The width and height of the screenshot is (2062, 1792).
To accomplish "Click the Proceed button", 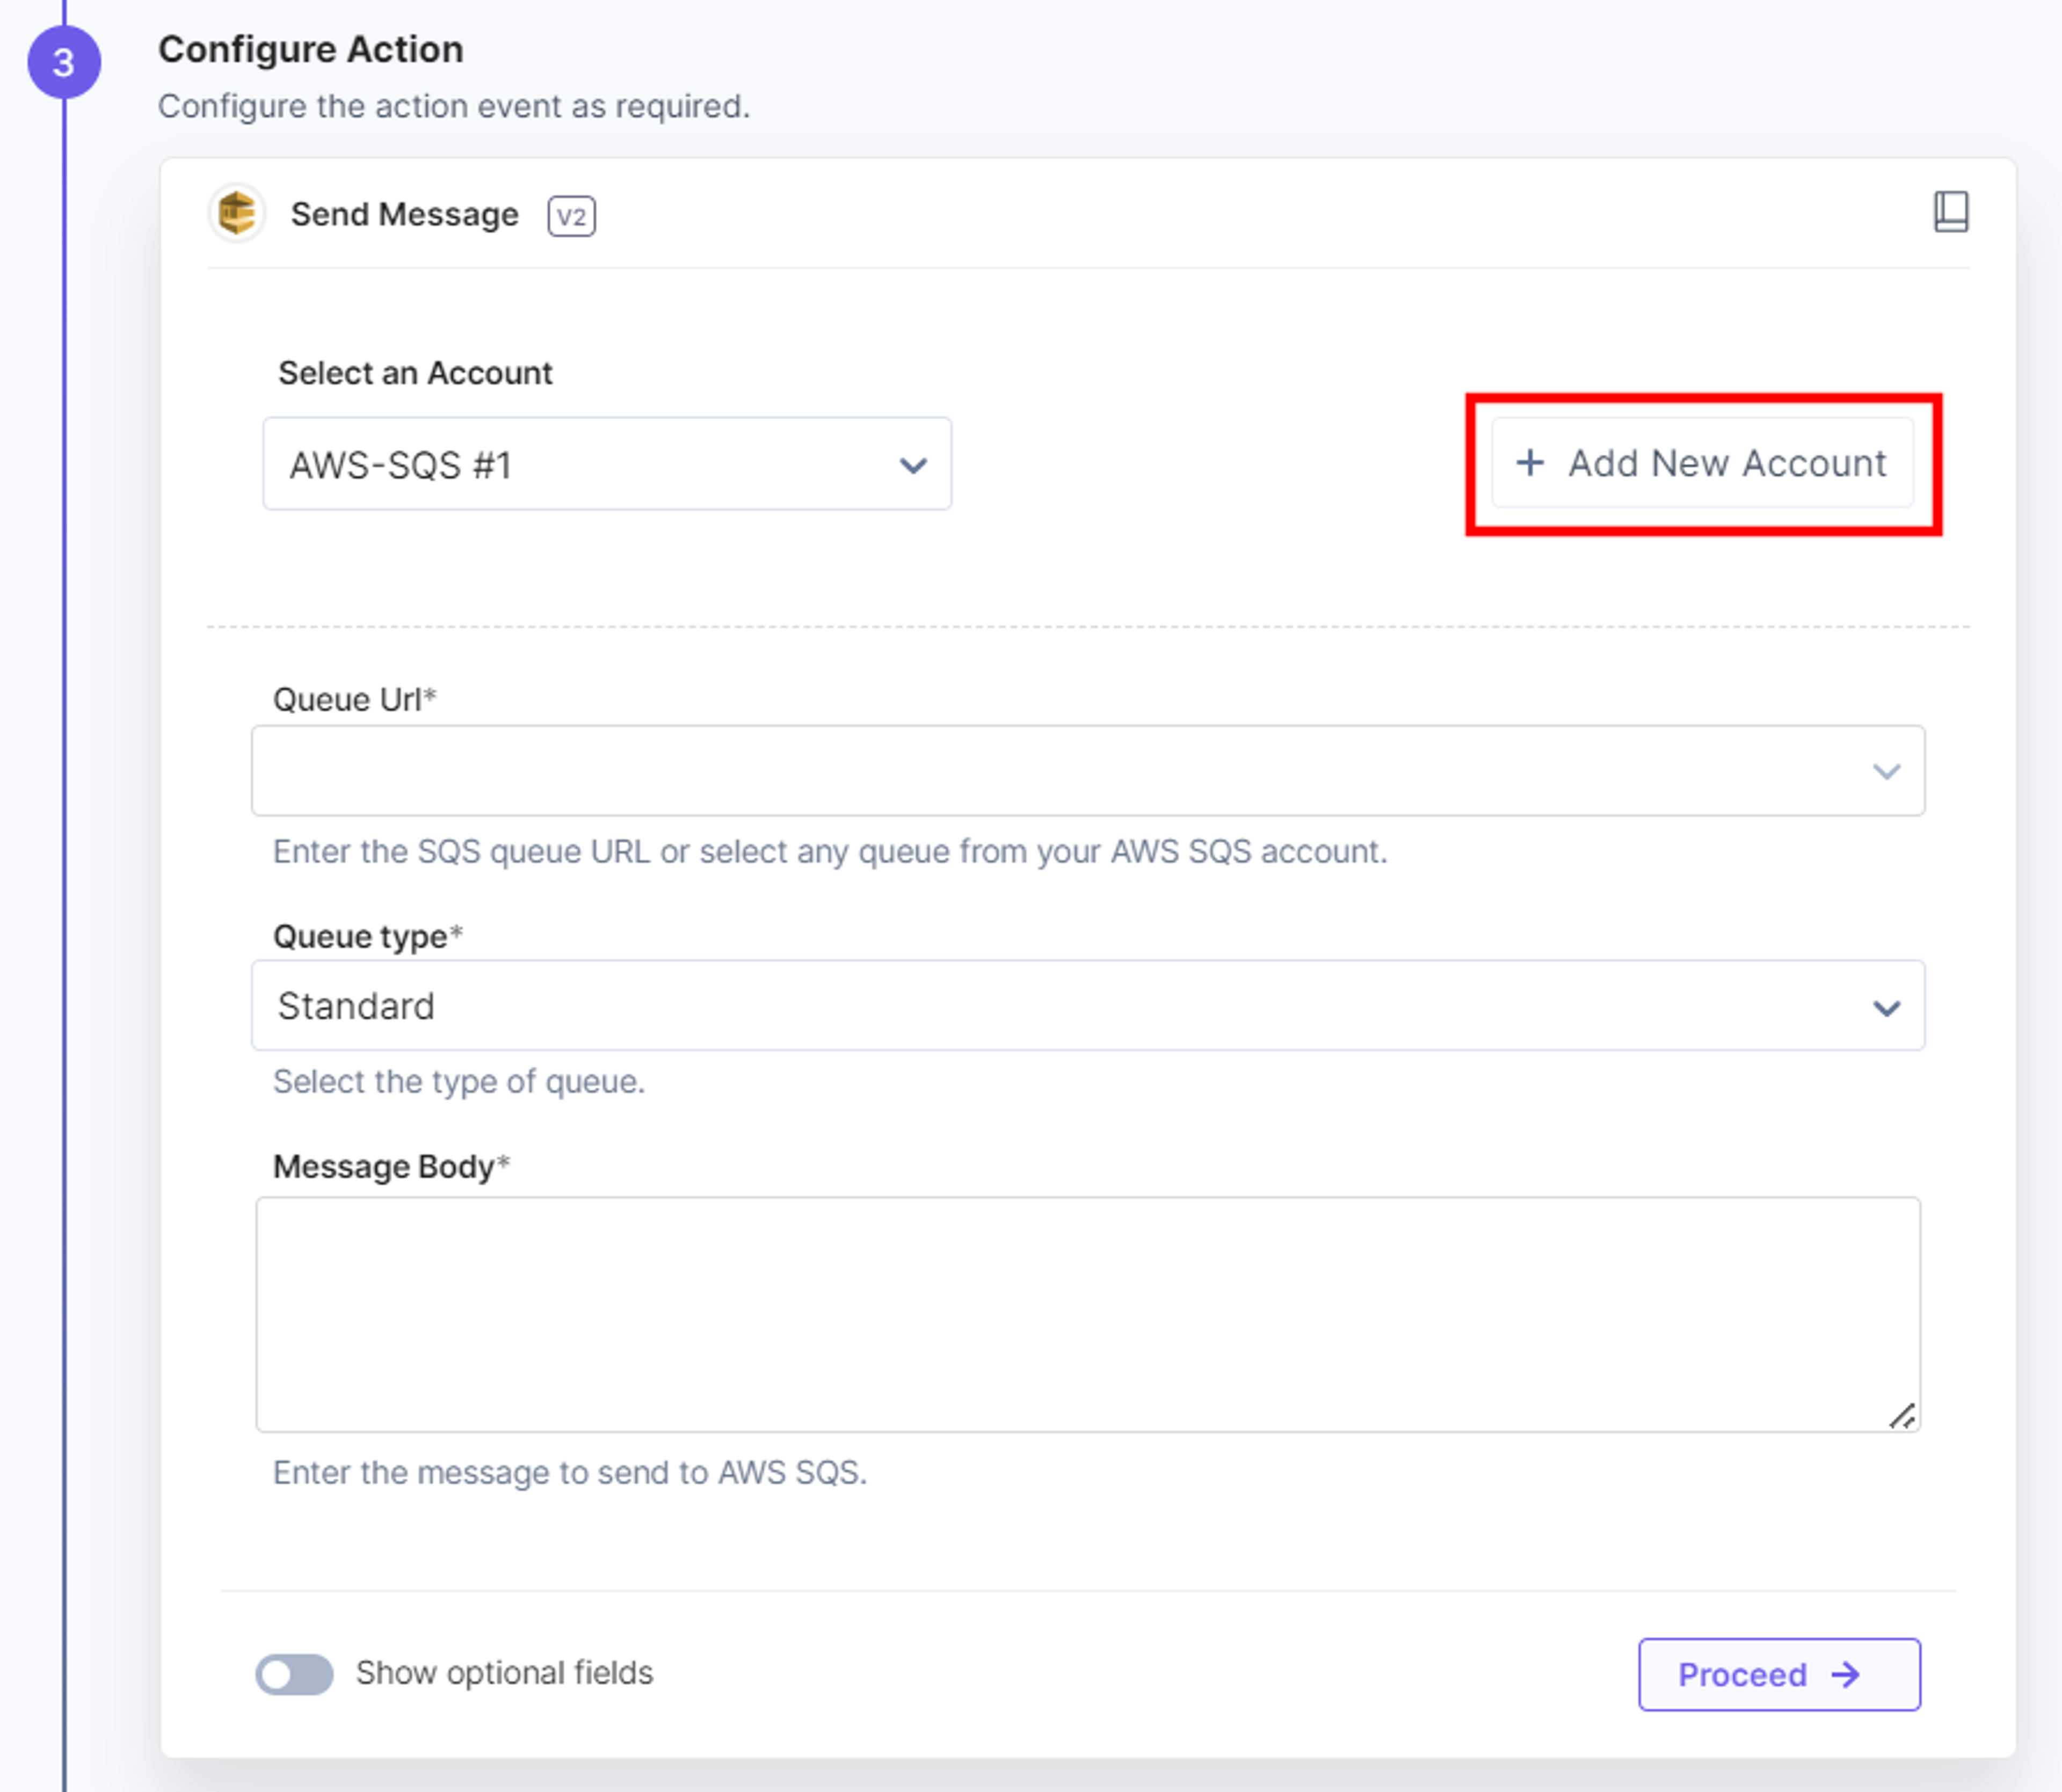I will coord(1779,1674).
